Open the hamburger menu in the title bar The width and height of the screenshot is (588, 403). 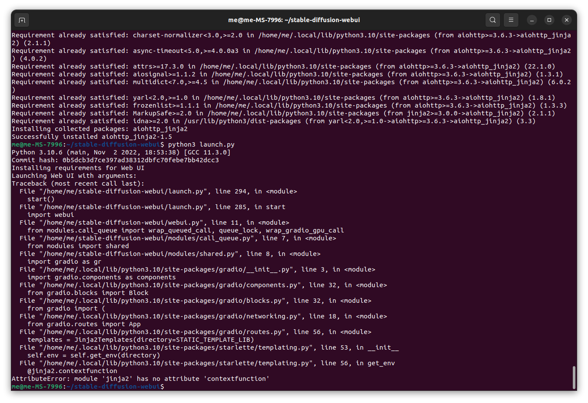[511, 20]
